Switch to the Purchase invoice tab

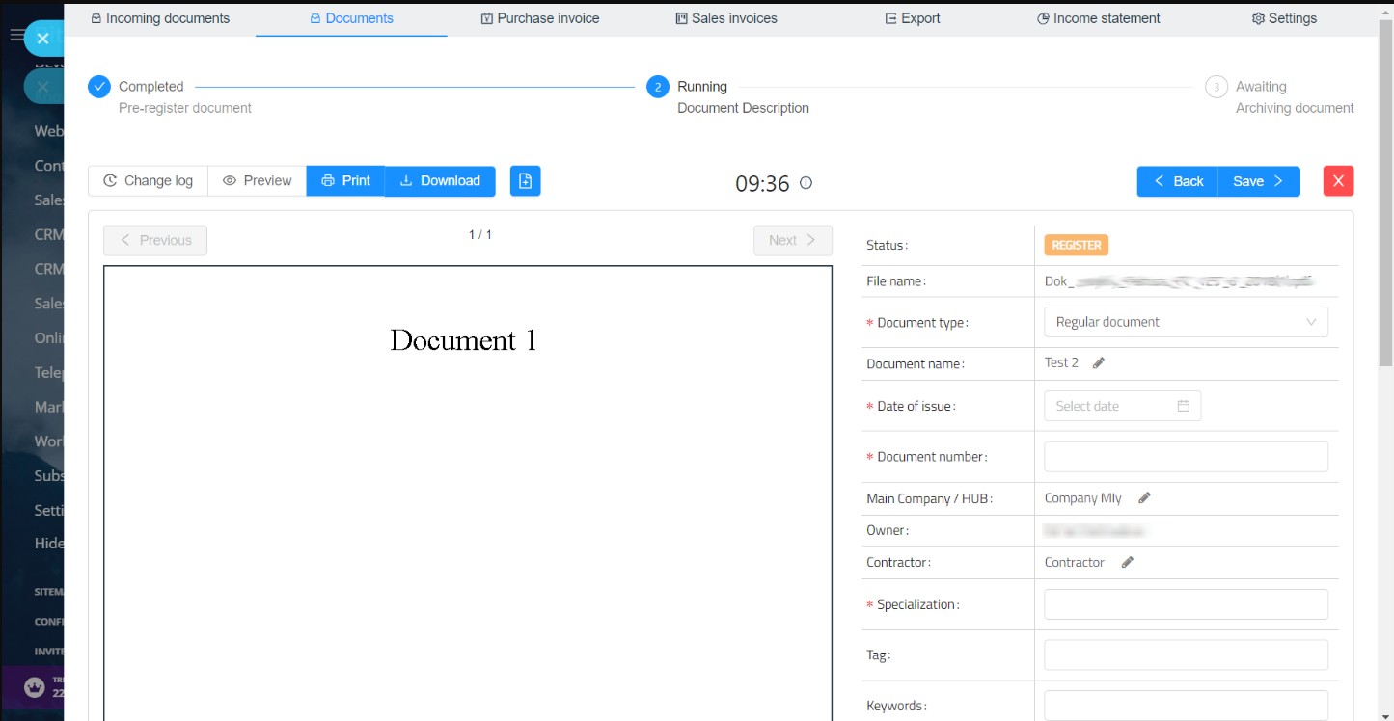[540, 18]
